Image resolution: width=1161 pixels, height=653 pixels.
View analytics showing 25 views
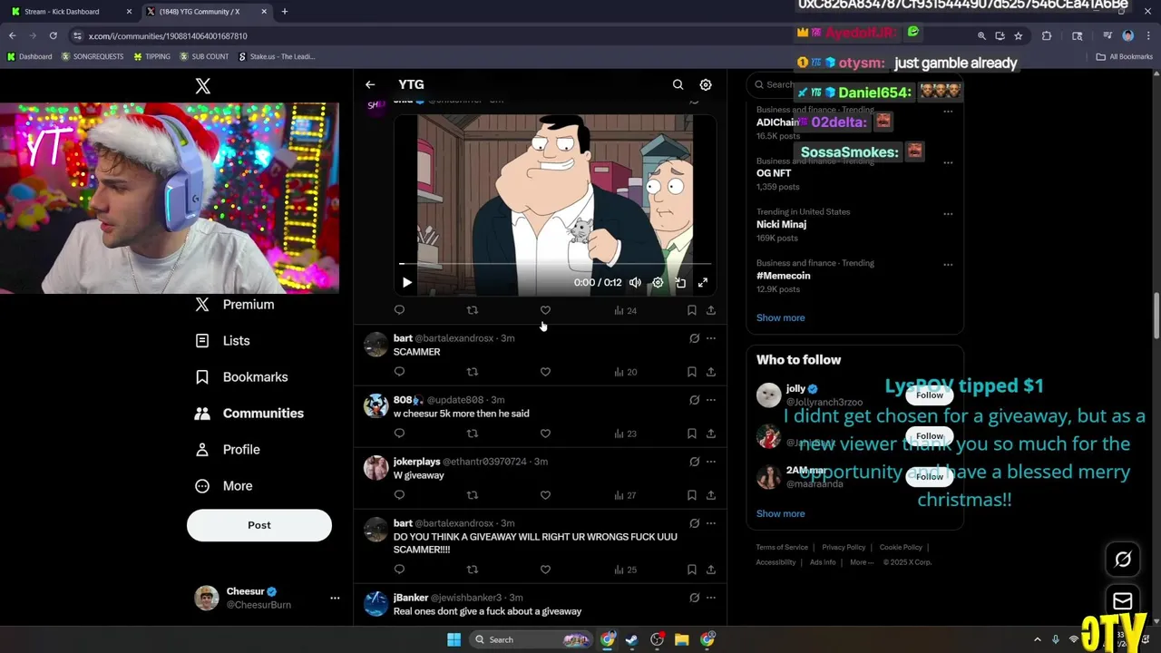pyautogui.click(x=626, y=570)
